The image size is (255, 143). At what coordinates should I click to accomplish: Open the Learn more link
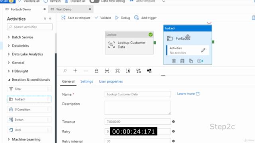pos(188,94)
